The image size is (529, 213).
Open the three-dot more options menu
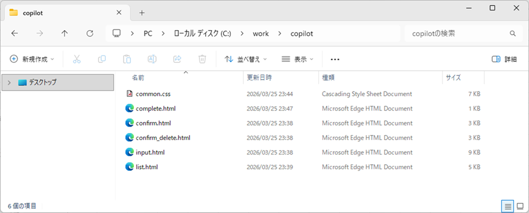point(335,59)
